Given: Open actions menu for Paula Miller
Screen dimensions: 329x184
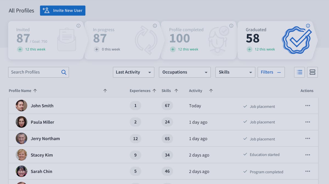Looking at the screenshot, I should 308,122.
